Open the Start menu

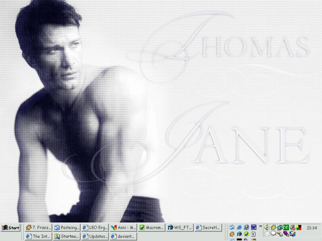[11, 228]
